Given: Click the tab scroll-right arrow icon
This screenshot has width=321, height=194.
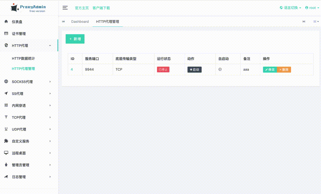Looking at the screenshot, I should tap(304, 21).
